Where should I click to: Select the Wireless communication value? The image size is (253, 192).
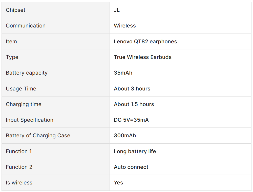click(x=125, y=26)
